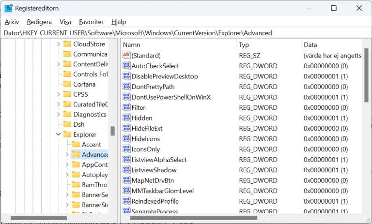The width and height of the screenshot is (372, 224).
Task: Collapse the Explorer tree node
Action: tap(58, 134)
